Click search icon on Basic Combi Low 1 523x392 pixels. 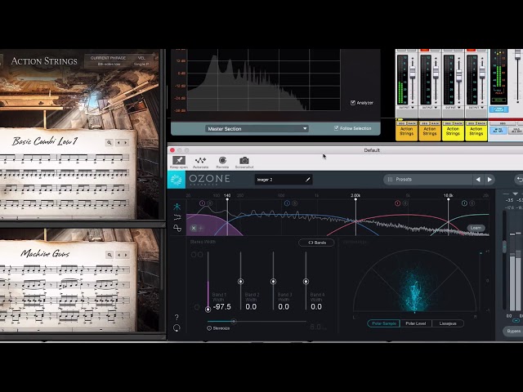tap(109, 143)
